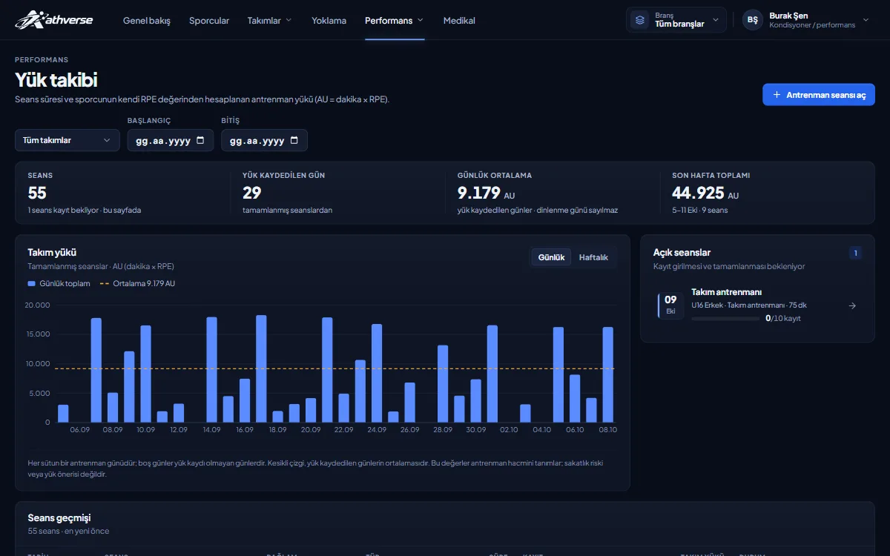Image resolution: width=890 pixels, height=556 pixels.
Task: Click the tallest bar at 17.09
Action: pos(261,368)
